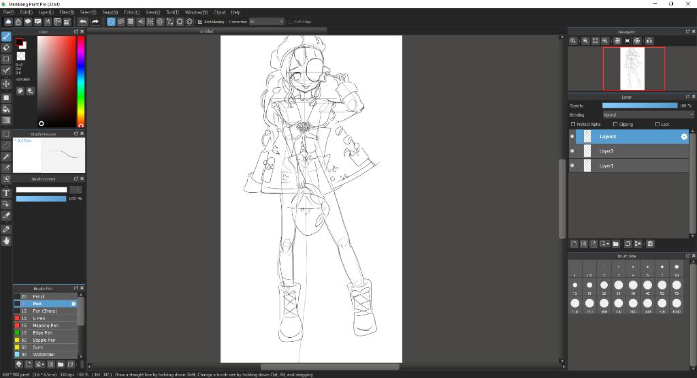Click the Navigator fit-to-window icon
This screenshot has height=378, width=697.
(595, 40)
